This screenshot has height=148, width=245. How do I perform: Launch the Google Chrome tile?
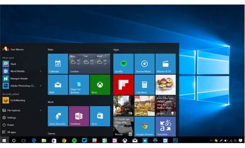click(145, 126)
